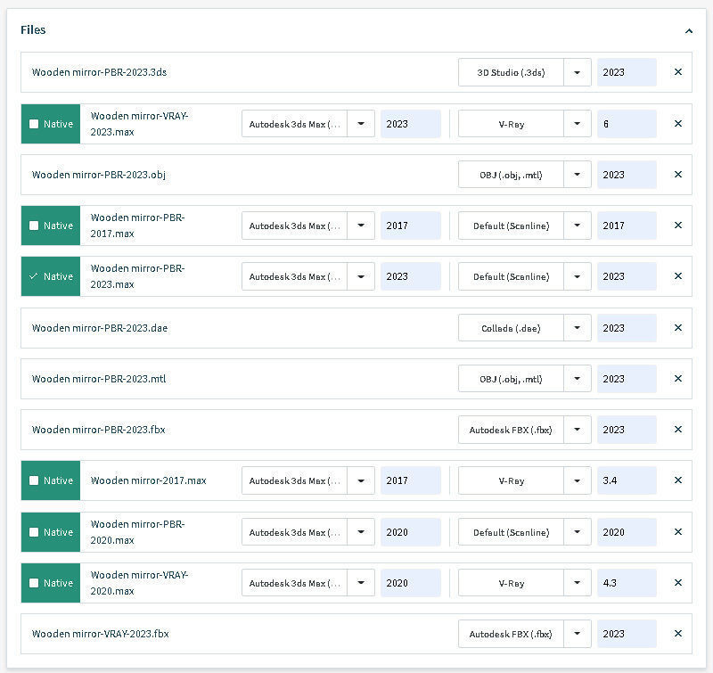Remove the Wooden mirror-VRAY-2020.max file

pos(677,583)
